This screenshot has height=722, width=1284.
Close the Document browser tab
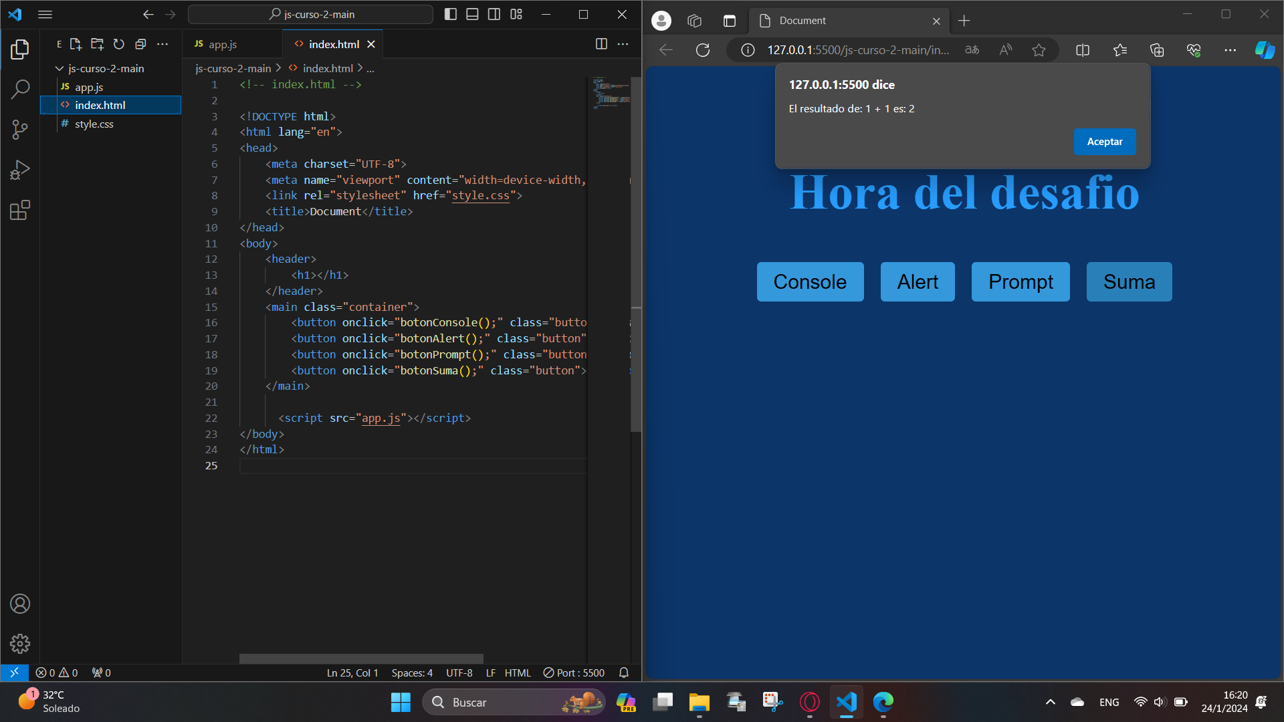point(936,21)
